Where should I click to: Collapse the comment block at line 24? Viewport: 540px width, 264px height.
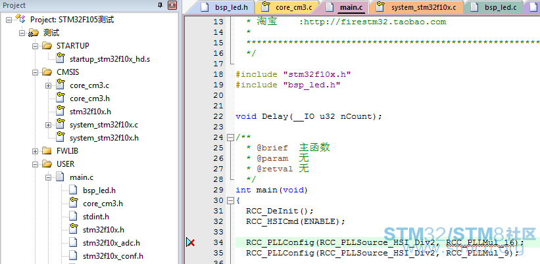coord(230,137)
